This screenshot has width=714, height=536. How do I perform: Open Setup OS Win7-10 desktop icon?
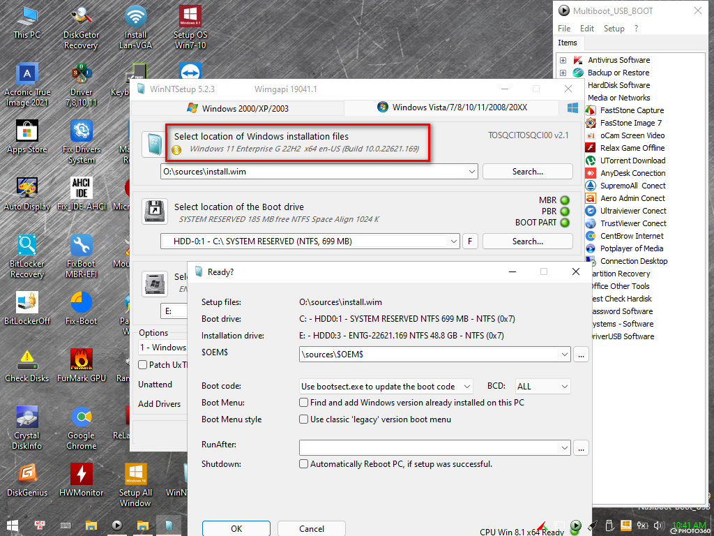coord(190,27)
